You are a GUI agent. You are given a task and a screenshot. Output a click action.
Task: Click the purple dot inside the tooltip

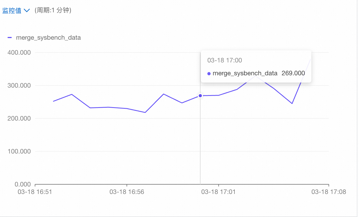(209, 73)
